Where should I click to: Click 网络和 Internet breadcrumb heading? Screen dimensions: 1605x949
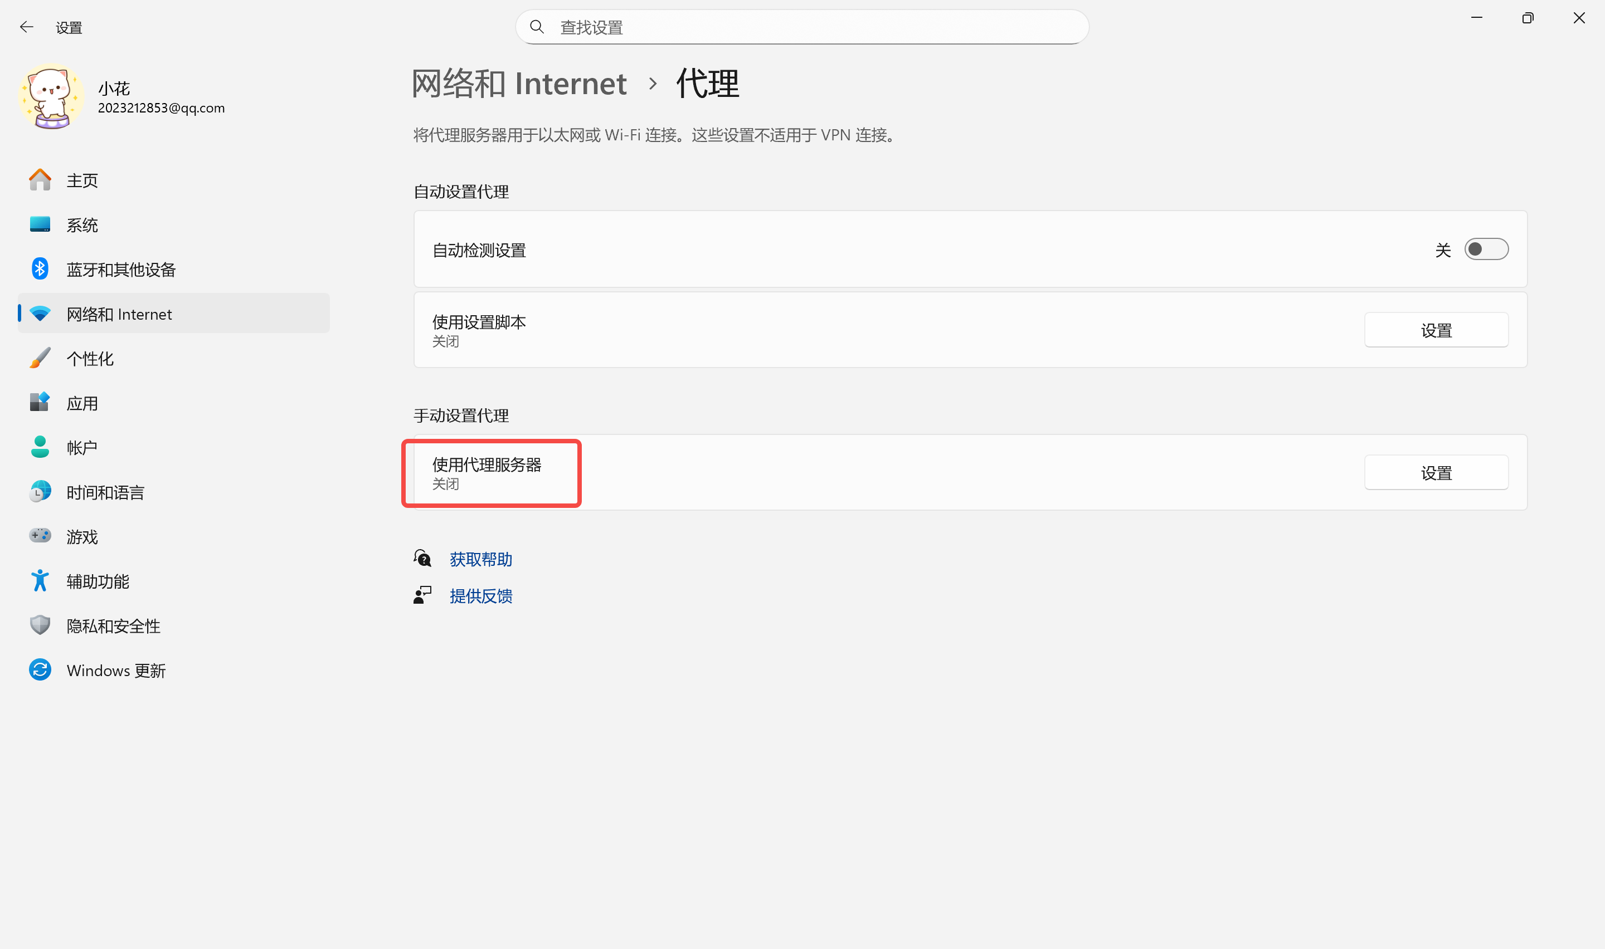point(519,84)
